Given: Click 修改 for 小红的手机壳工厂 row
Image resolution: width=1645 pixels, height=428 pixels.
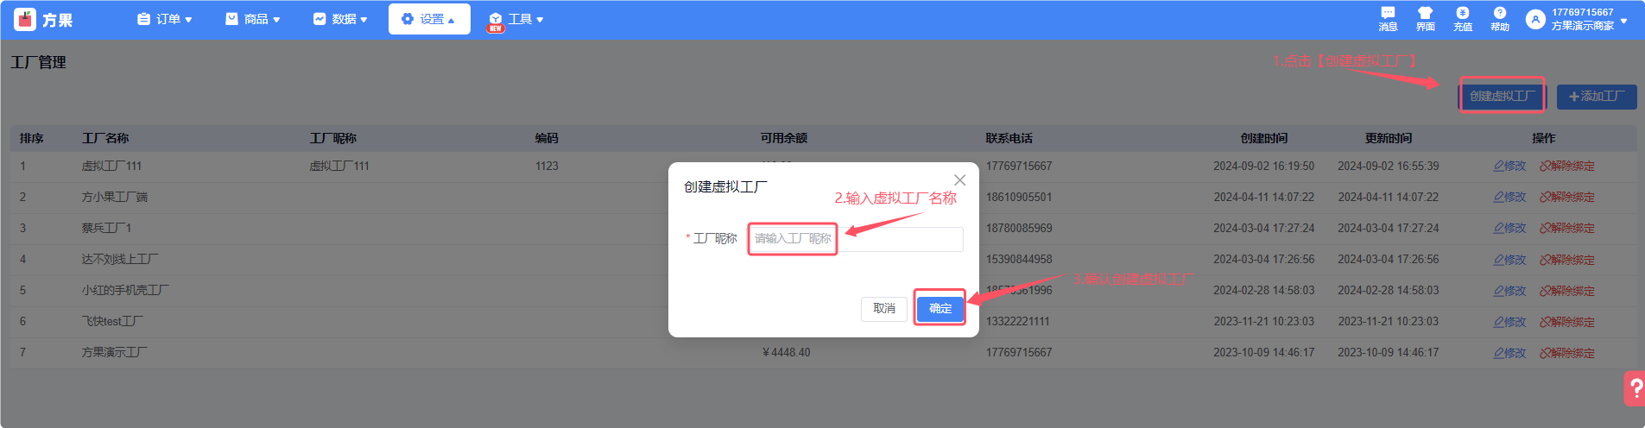Looking at the screenshot, I should click(1509, 291).
